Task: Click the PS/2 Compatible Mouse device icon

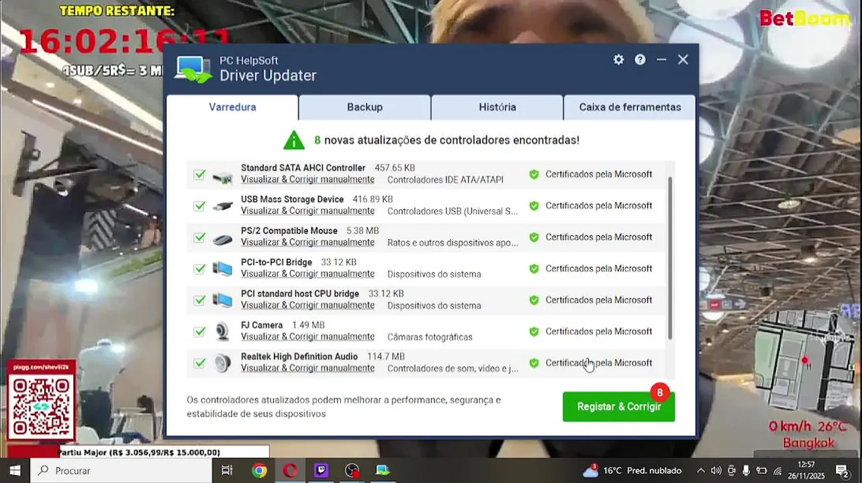Action: [x=222, y=238]
